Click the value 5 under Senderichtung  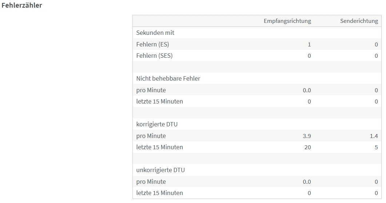coord(376,147)
